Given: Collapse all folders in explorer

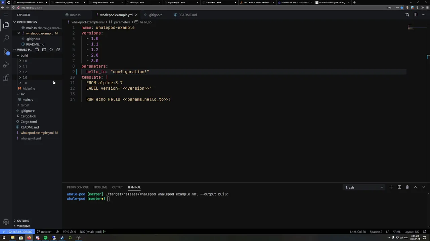Looking at the screenshot, I should tap(58, 50).
